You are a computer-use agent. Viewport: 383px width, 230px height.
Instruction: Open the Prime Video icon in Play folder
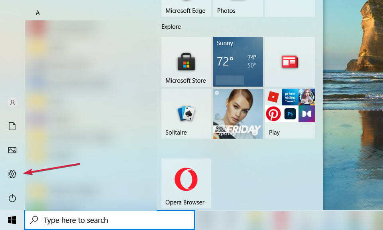tap(290, 97)
